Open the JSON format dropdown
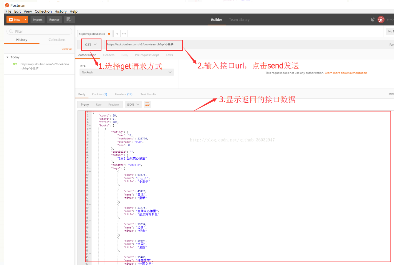The height and width of the screenshot is (265, 394). click(133, 105)
